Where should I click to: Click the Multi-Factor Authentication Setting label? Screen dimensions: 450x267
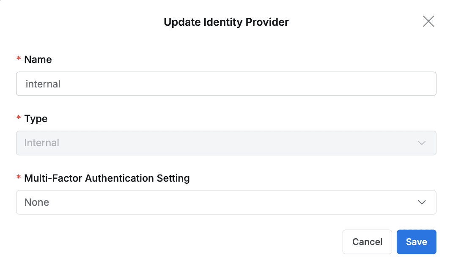[107, 178]
